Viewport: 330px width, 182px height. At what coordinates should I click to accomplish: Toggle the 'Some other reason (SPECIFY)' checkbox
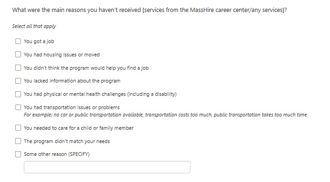[x=18, y=154]
